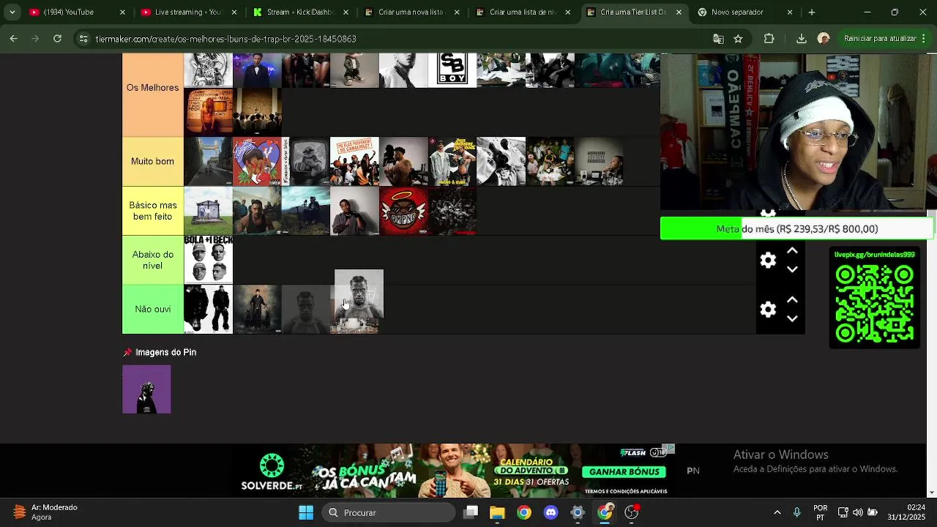This screenshot has height=527, width=937.
Task: Select the purple pinned album image
Action: coord(146,389)
